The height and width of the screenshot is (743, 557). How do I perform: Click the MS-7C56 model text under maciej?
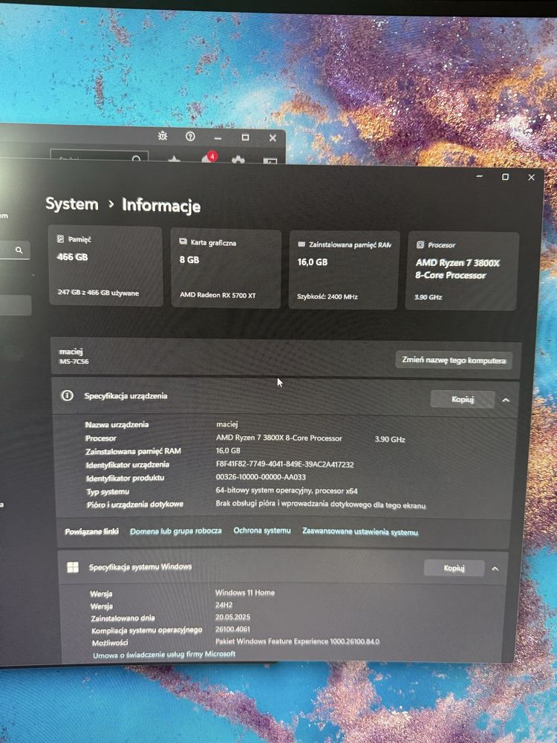pos(74,362)
